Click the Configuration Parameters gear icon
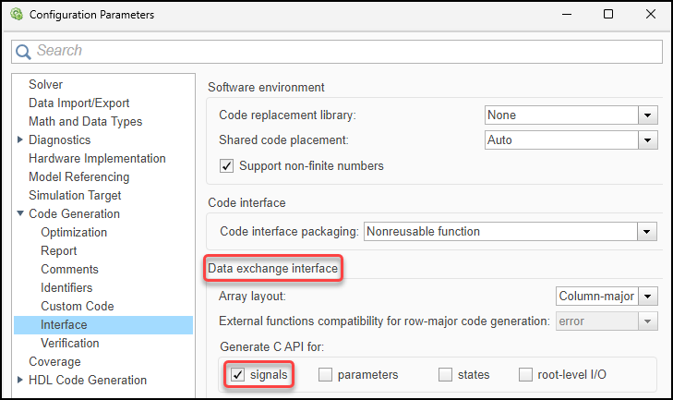Viewport: 673px width, 400px height. (x=16, y=15)
